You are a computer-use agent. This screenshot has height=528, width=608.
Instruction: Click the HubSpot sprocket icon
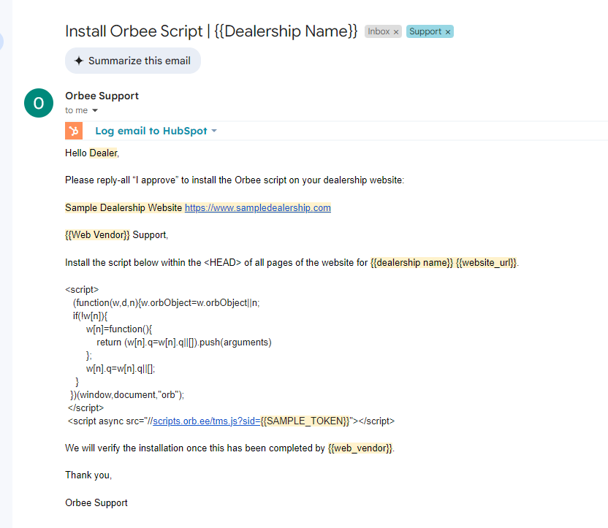[x=73, y=130]
